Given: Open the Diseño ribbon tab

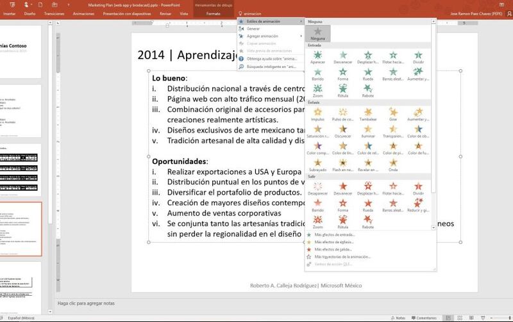Looking at the screenshot, I should point(29,13).
